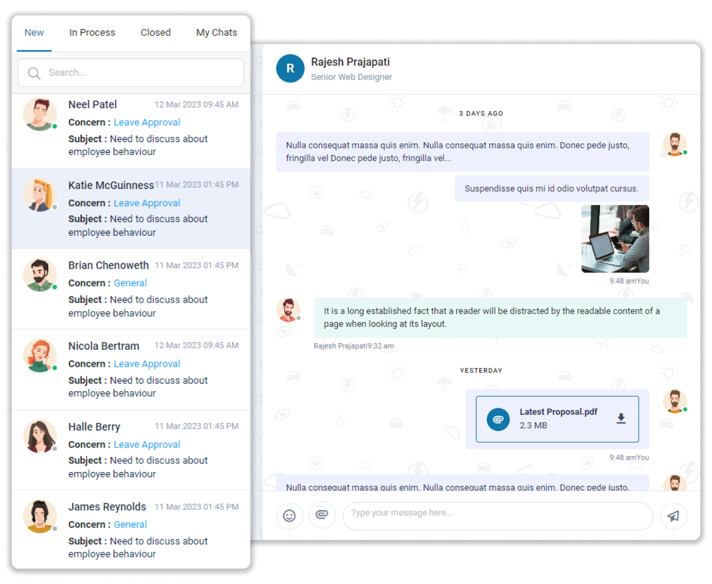Open the Leave Approval concern link for Neel Patel

147,122
